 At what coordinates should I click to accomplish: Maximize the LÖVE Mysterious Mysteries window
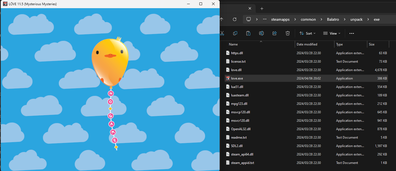point(201,4)
